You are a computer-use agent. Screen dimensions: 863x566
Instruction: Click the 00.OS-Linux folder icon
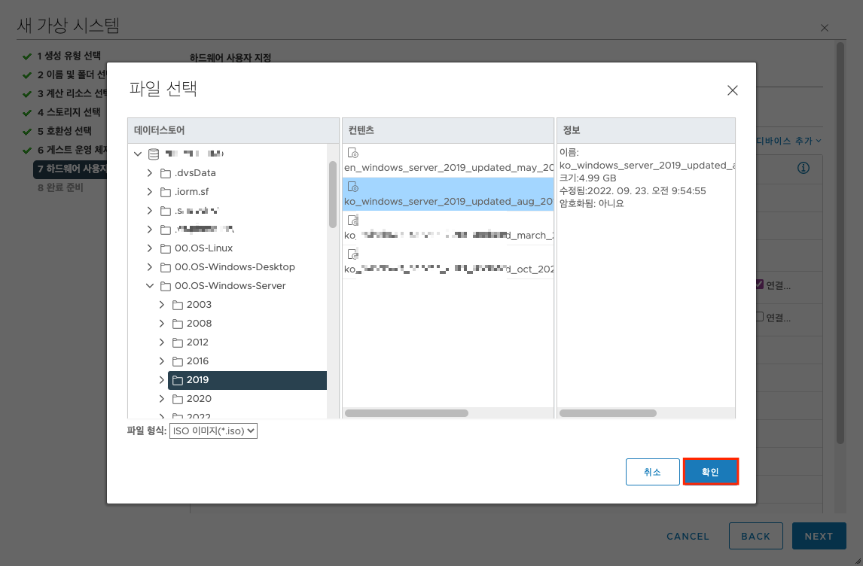click(x=166, y=248)
